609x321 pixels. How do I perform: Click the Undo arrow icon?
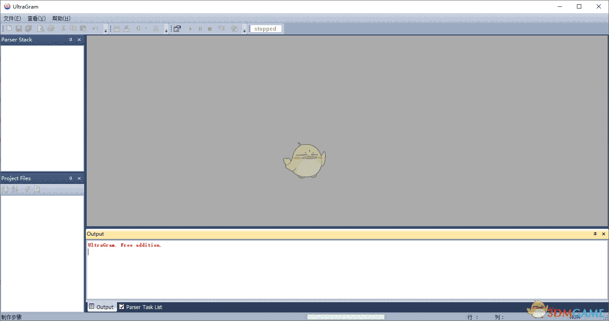[95, 29]
